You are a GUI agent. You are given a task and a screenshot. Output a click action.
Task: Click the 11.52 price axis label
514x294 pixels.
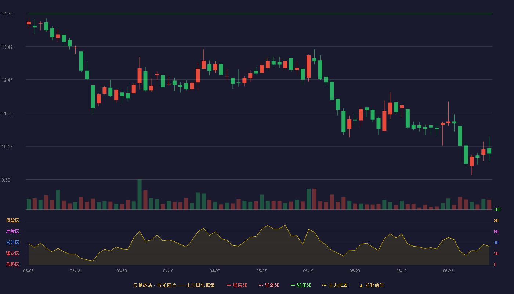7,114
